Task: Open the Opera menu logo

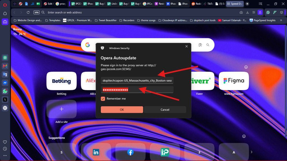Action: tap(5, 5)
